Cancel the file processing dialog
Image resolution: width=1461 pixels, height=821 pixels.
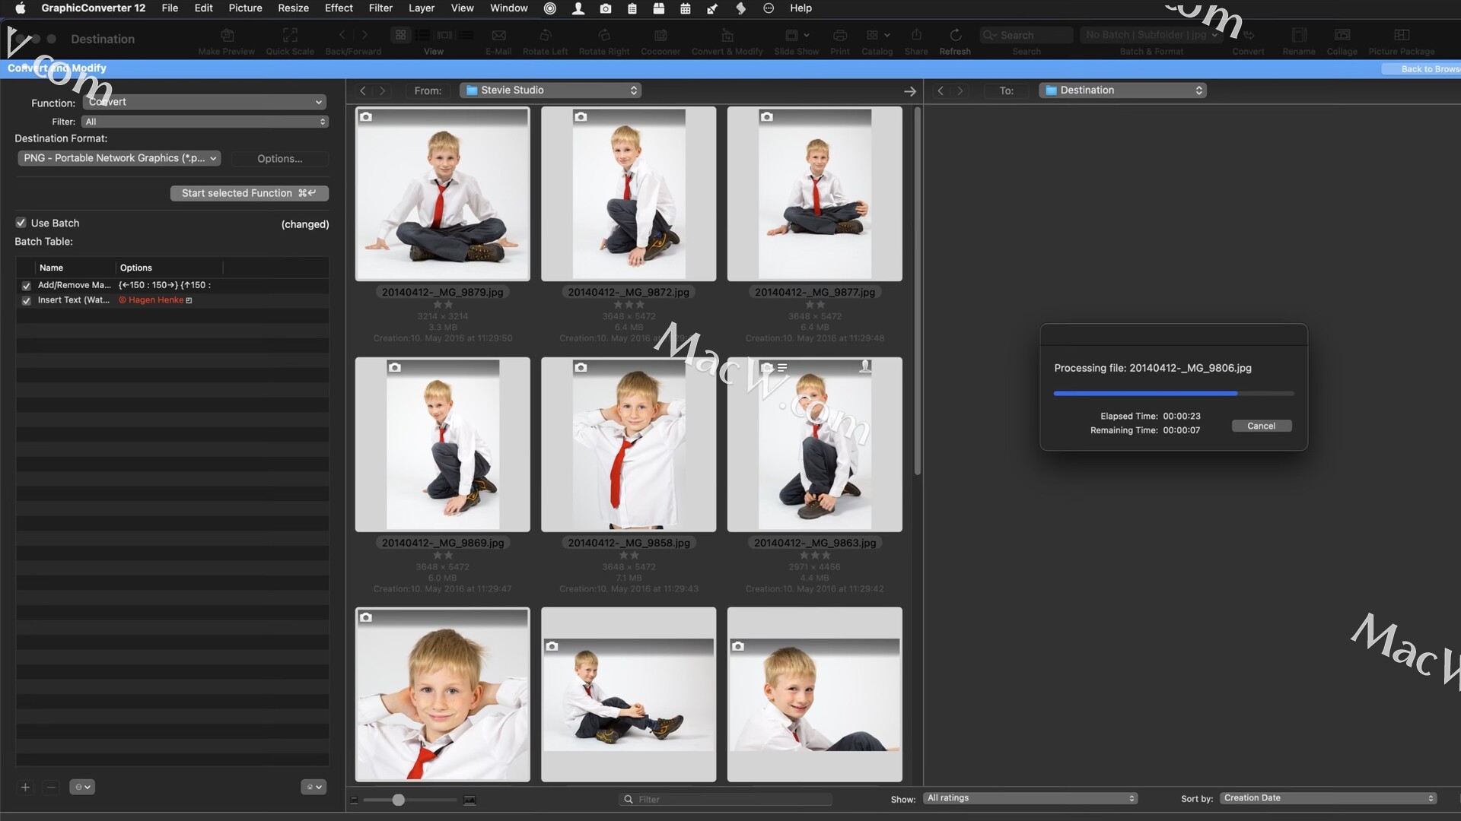coord(1262,426)
